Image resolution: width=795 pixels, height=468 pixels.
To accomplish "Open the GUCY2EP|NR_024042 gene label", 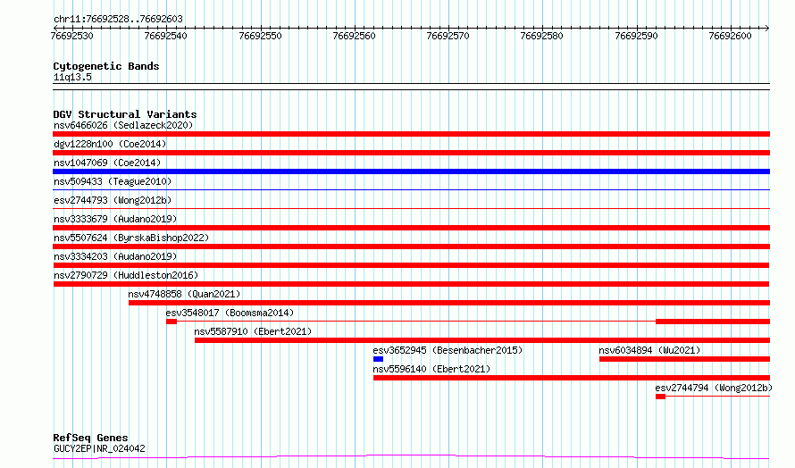I will (x=99, y=448).
